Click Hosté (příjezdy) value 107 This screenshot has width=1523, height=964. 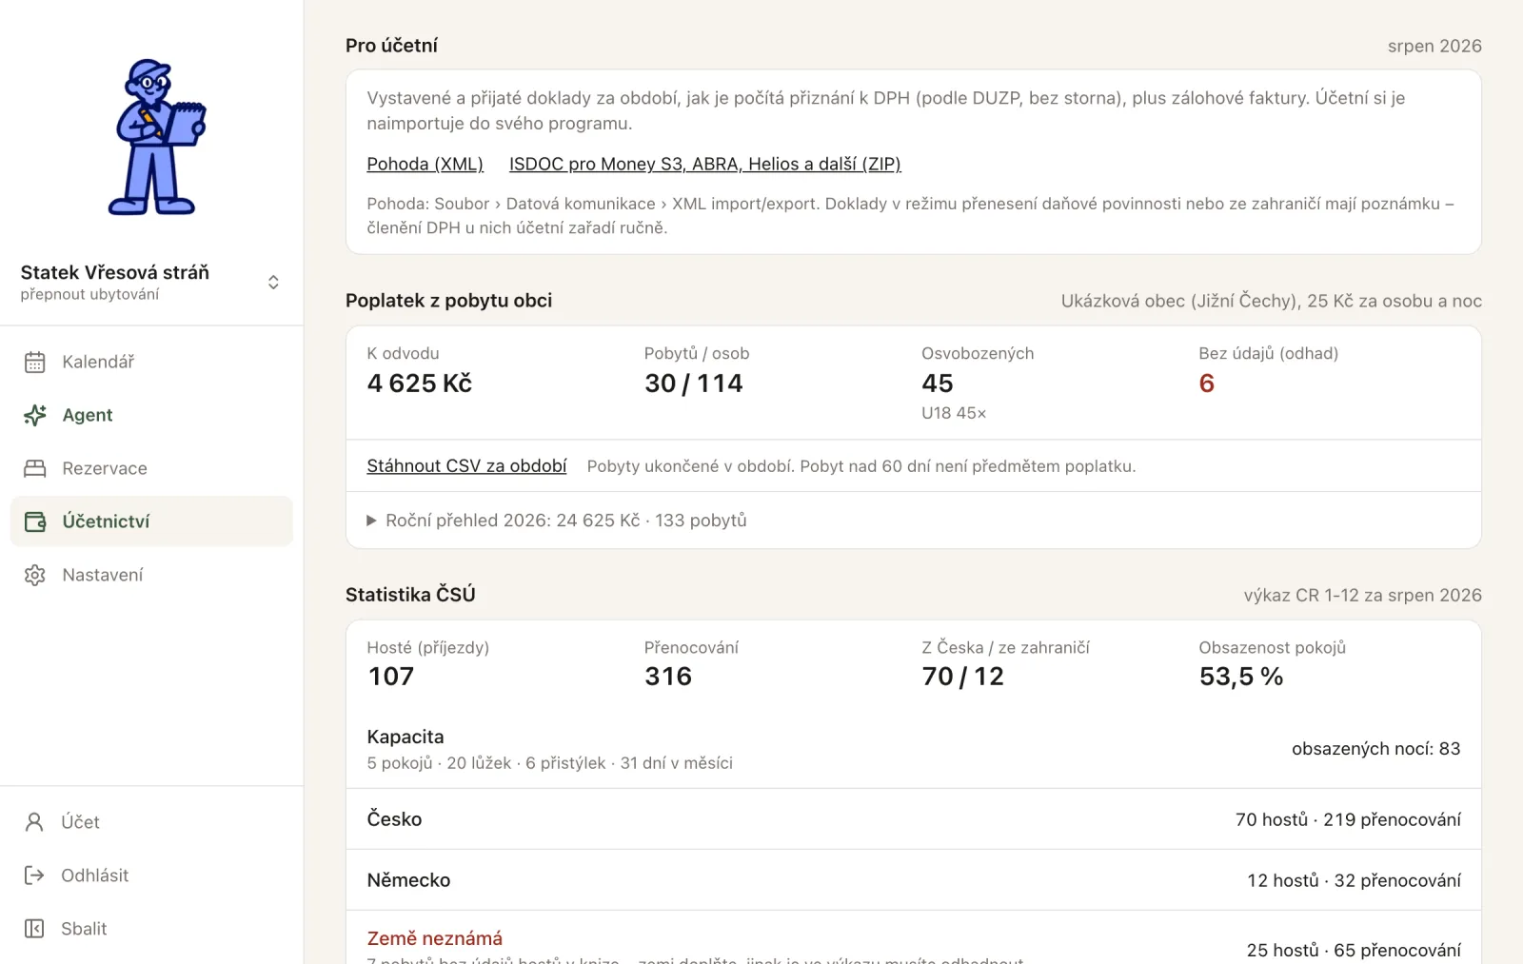click(x=391, y=677)
